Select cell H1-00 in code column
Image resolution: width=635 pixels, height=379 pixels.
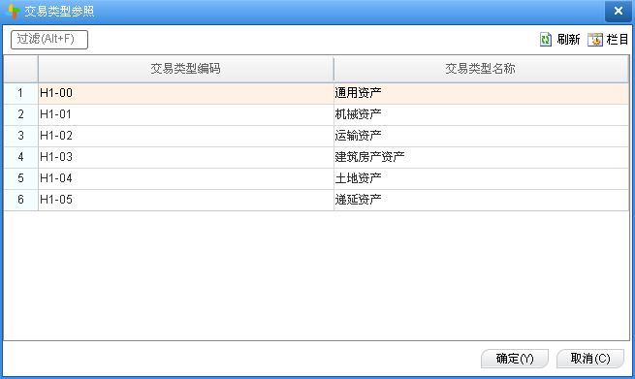point(186,93)
